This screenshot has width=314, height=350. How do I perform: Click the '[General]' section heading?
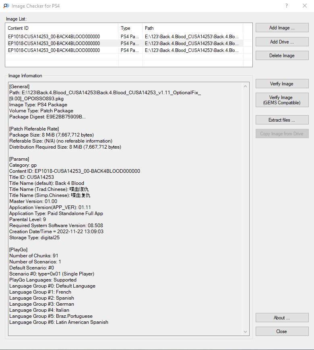19,87
